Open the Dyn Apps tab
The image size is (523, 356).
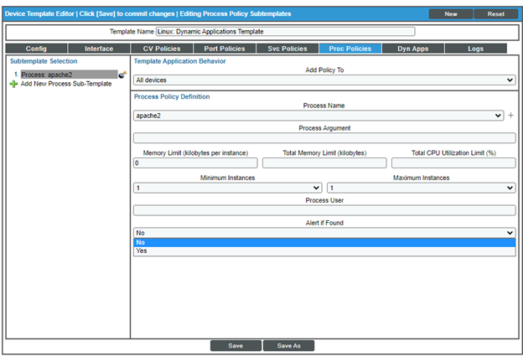coord(413,49)
